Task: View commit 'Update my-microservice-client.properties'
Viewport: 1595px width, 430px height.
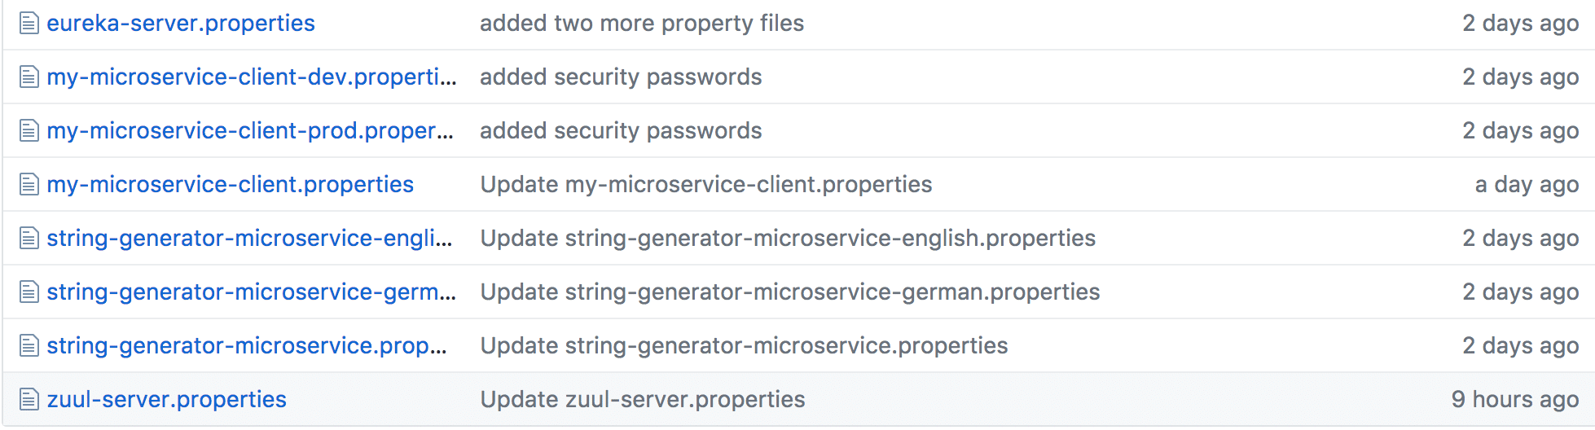Action: tap(706, 185)
